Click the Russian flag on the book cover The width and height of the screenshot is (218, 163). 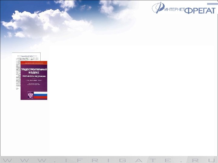(41, 95)
